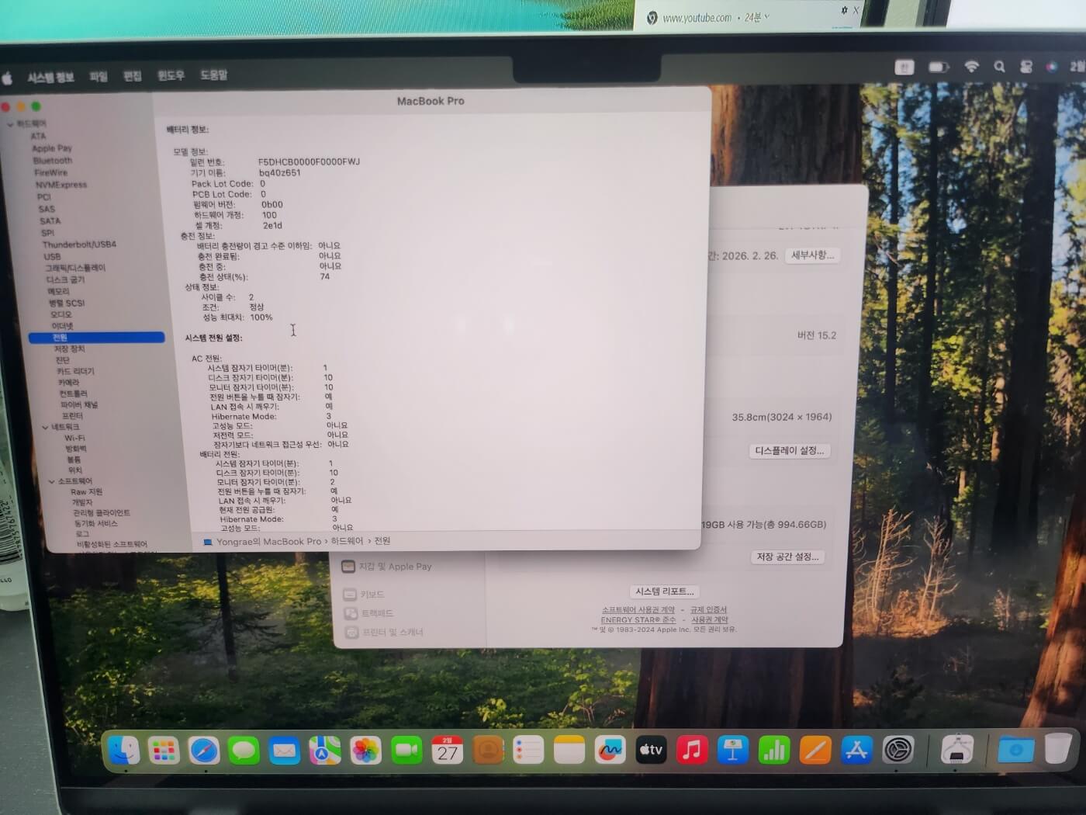Image resolution: width=1086 pixels, height=815 pixels.
Task: Check battery status in menu bar
Action: [939, 68]
